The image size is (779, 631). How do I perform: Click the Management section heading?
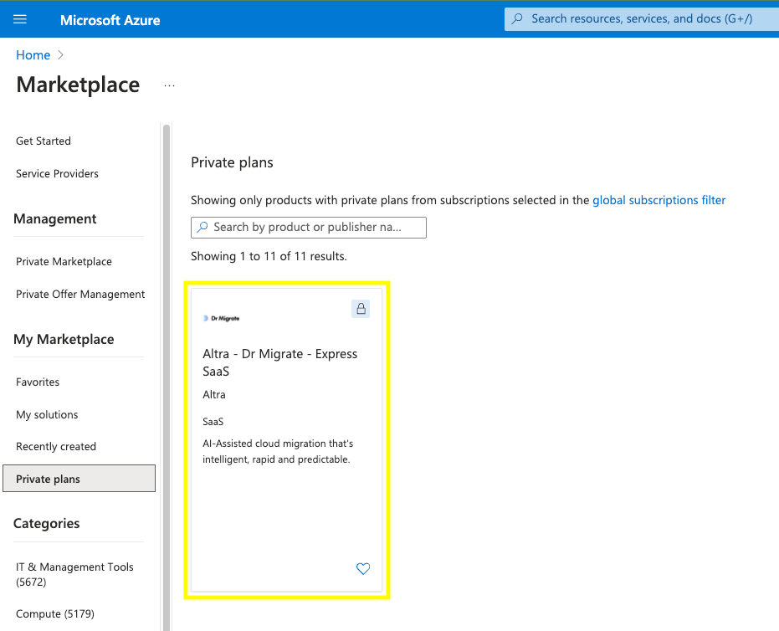pyautogui.click(x=55, y=218)
